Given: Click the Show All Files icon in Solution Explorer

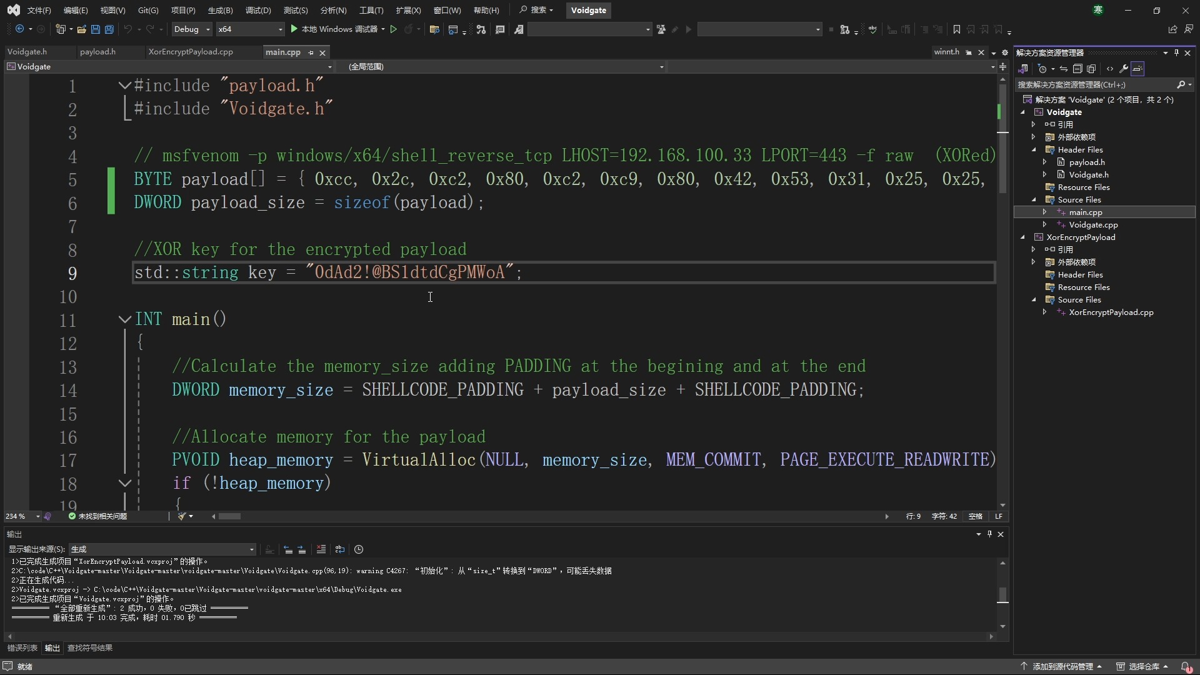Looking at the screenshot, I should [x=1091, y=69].
